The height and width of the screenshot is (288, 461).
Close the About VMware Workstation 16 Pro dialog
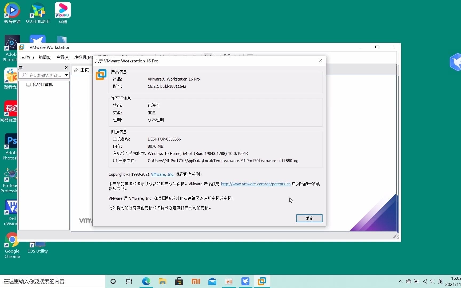(x=320, y=61)
